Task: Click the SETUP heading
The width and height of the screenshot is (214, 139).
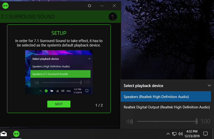Action: (x=59, y=33)
